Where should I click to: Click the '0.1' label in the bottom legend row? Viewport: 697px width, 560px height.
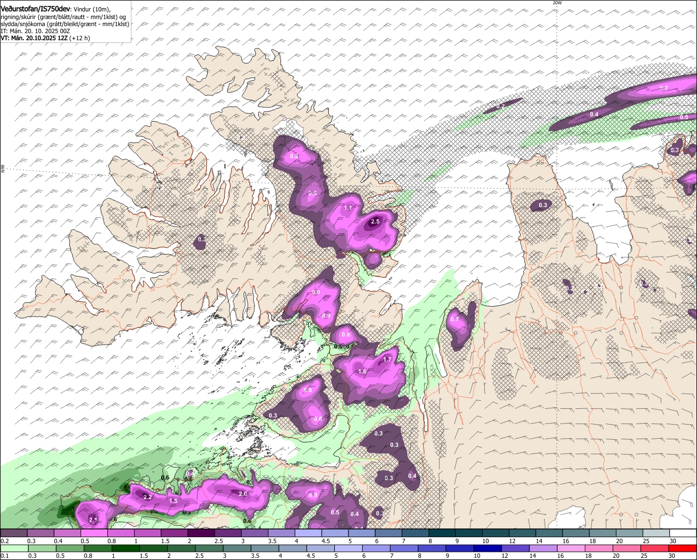[4, 556]
